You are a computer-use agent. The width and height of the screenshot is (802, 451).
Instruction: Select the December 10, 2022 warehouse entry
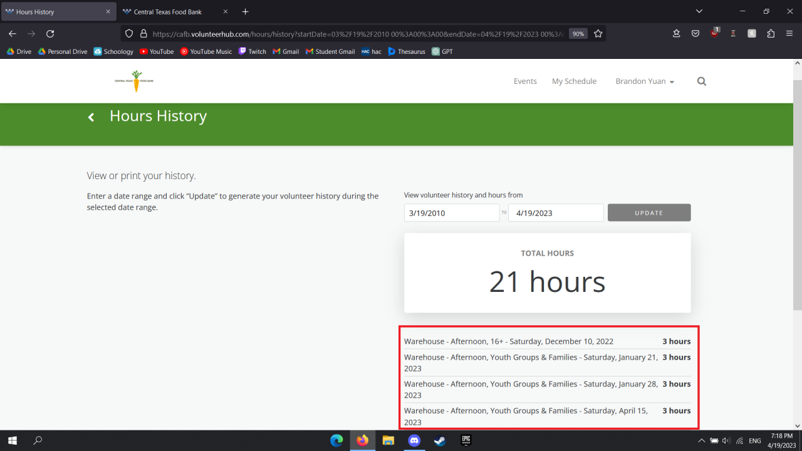tap(548, 341)
